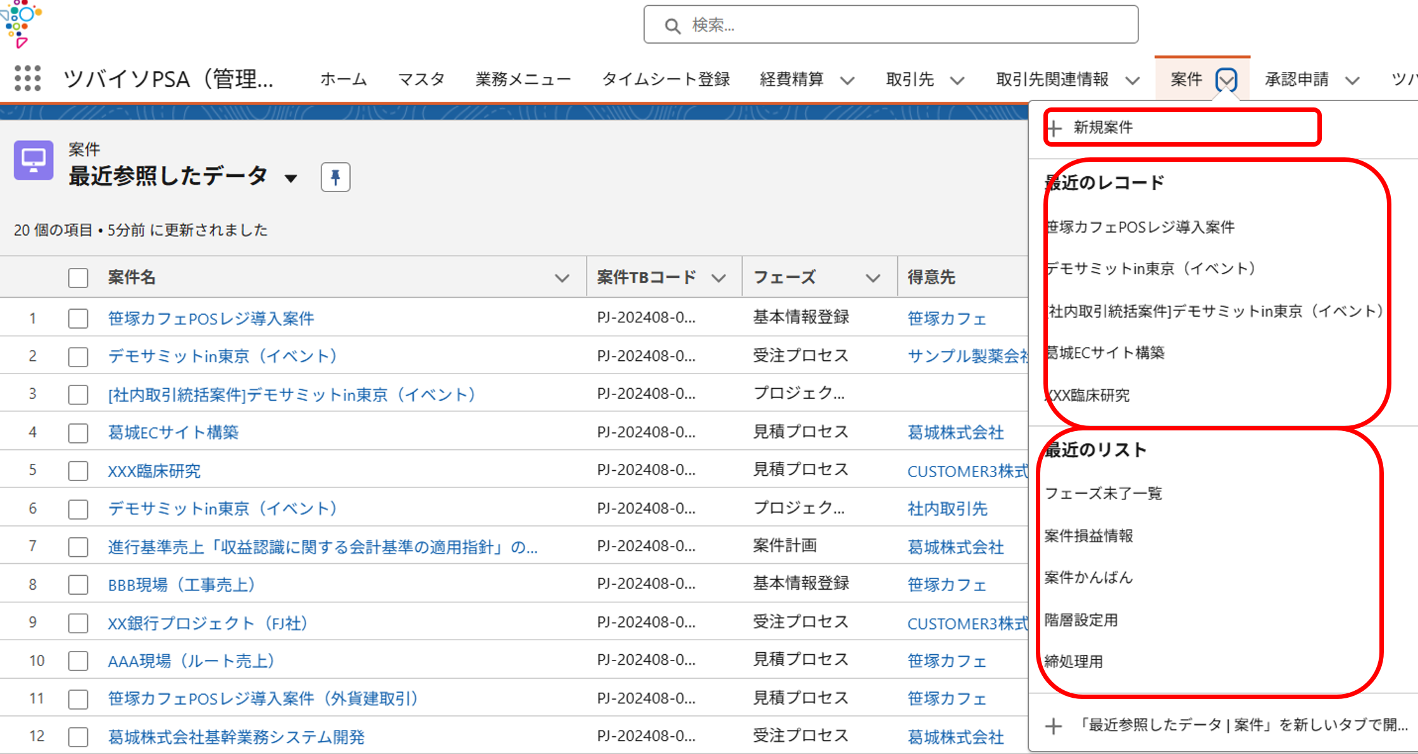The height and width of the screenshot is (754, 1418).
Task: Check the AAA現場 row checkbox
Action: pyautogui.click(x=78, y=661)
